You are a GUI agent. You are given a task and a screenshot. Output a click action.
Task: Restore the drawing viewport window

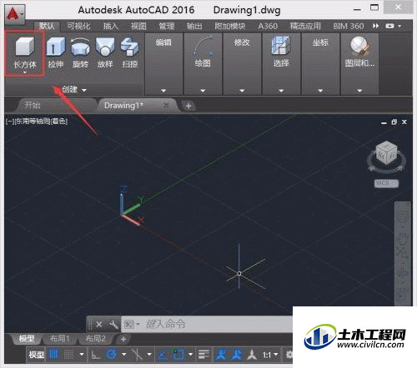394,122
